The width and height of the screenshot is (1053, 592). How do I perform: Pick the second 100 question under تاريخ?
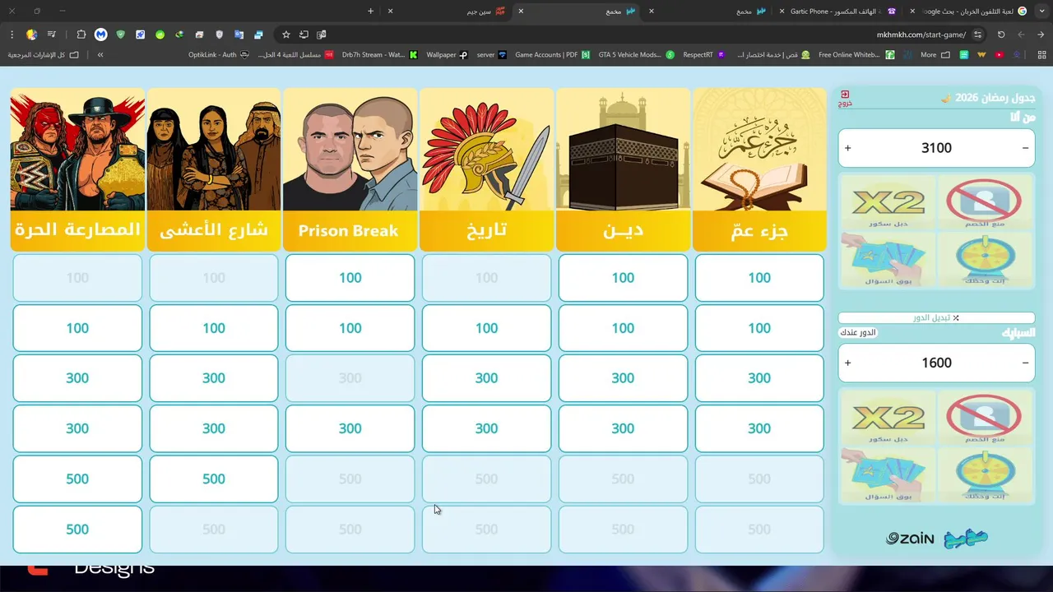tap(486, 328)
